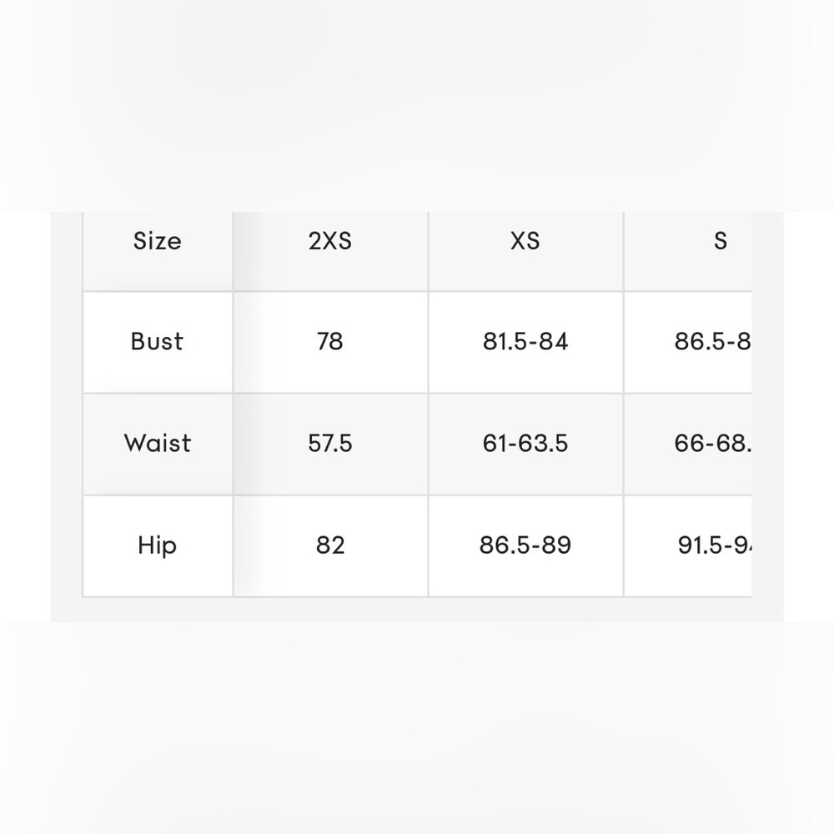The height and width of the screenshot is (834, 834).
Task: Select the XS column header
Action: [525, 242]
